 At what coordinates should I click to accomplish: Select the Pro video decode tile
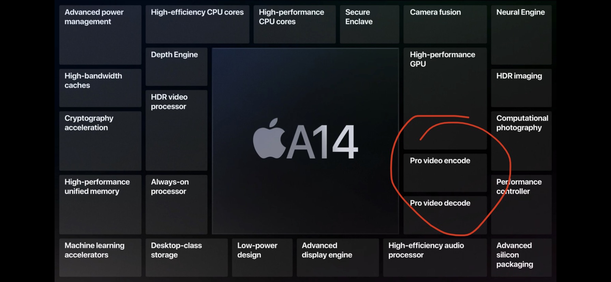point(445,215)
